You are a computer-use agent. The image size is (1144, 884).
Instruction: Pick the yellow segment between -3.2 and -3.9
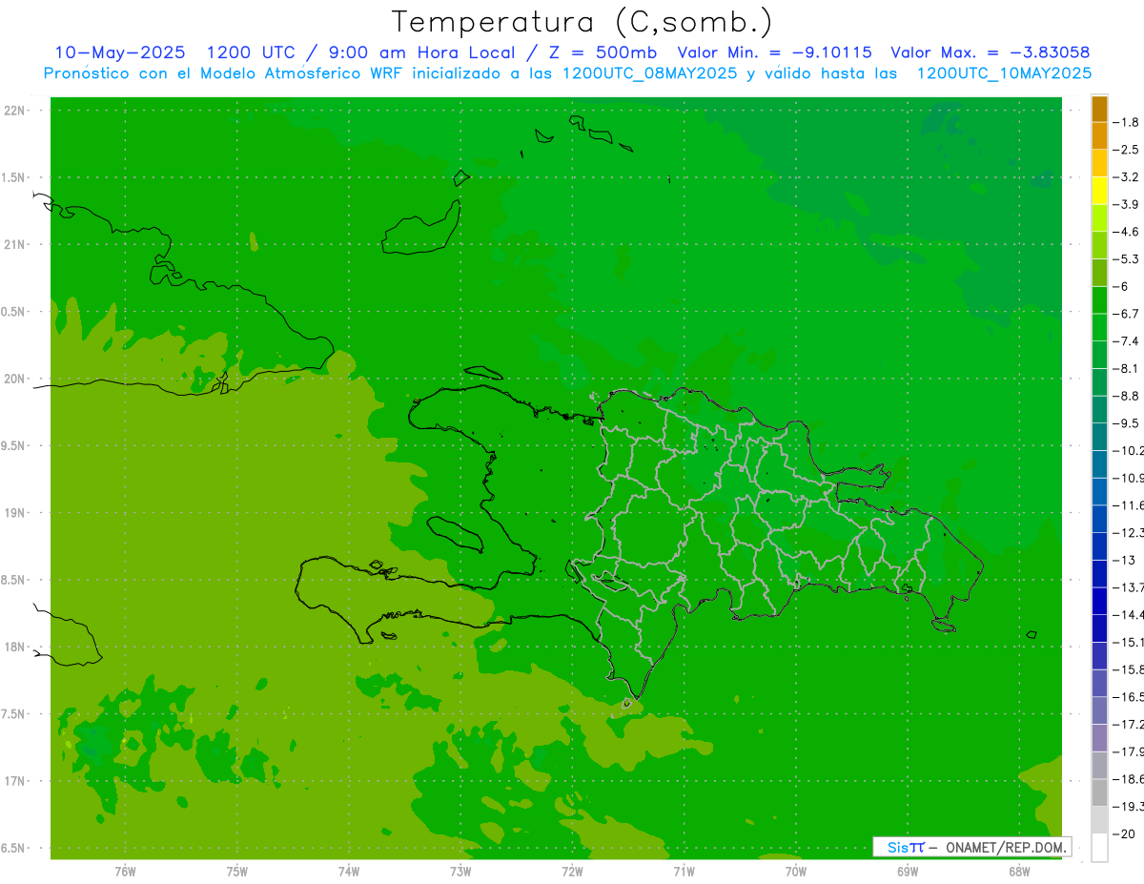[x=1099, y=191]
